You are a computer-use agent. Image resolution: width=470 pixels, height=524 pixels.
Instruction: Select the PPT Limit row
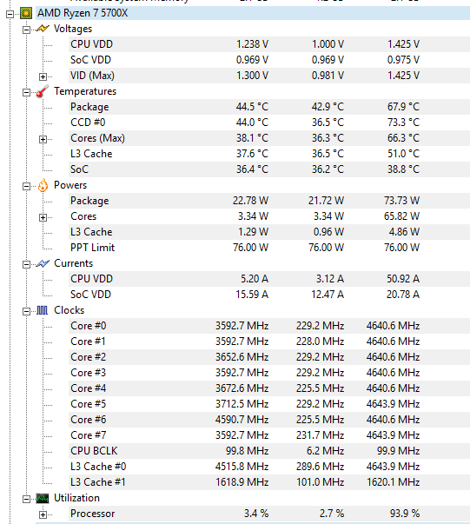point(269,248)
